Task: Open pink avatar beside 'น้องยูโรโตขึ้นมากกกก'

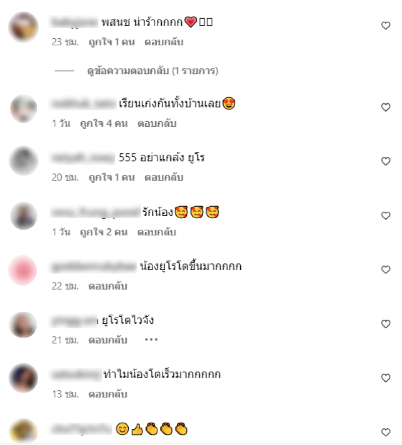Action: click(23, 270)
